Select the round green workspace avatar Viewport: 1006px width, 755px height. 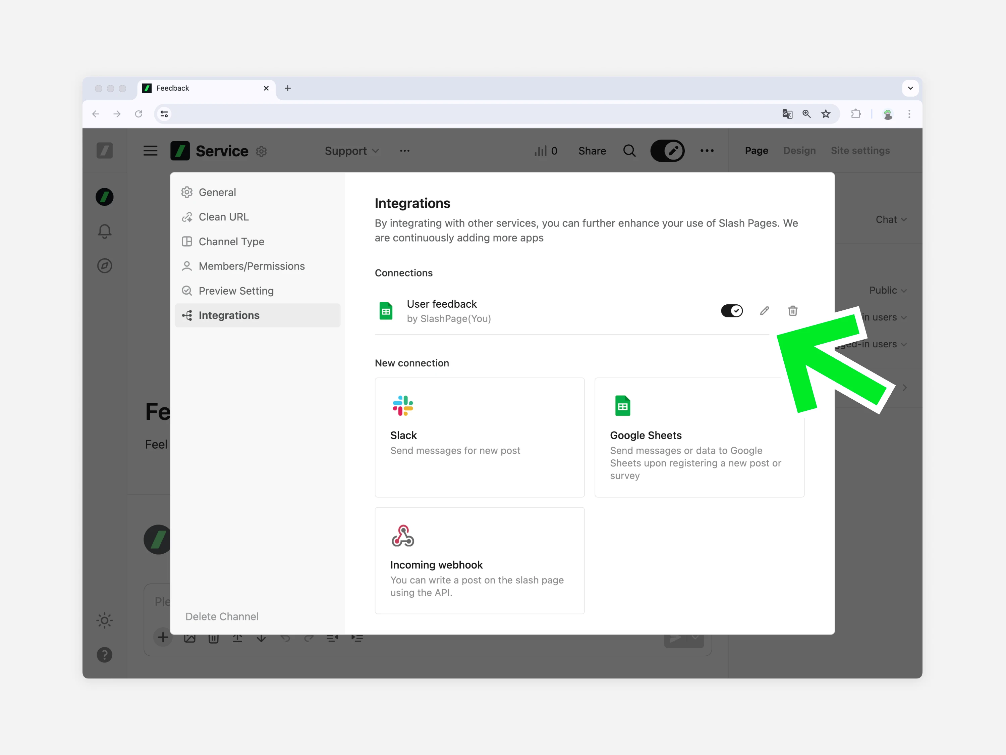105,197
